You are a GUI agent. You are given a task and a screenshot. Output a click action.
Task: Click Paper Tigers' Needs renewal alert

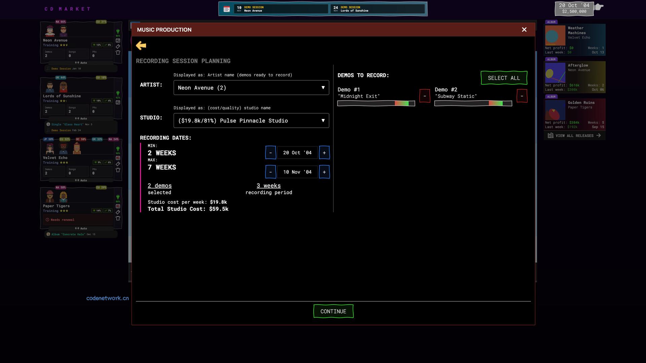tap(78, 220)
